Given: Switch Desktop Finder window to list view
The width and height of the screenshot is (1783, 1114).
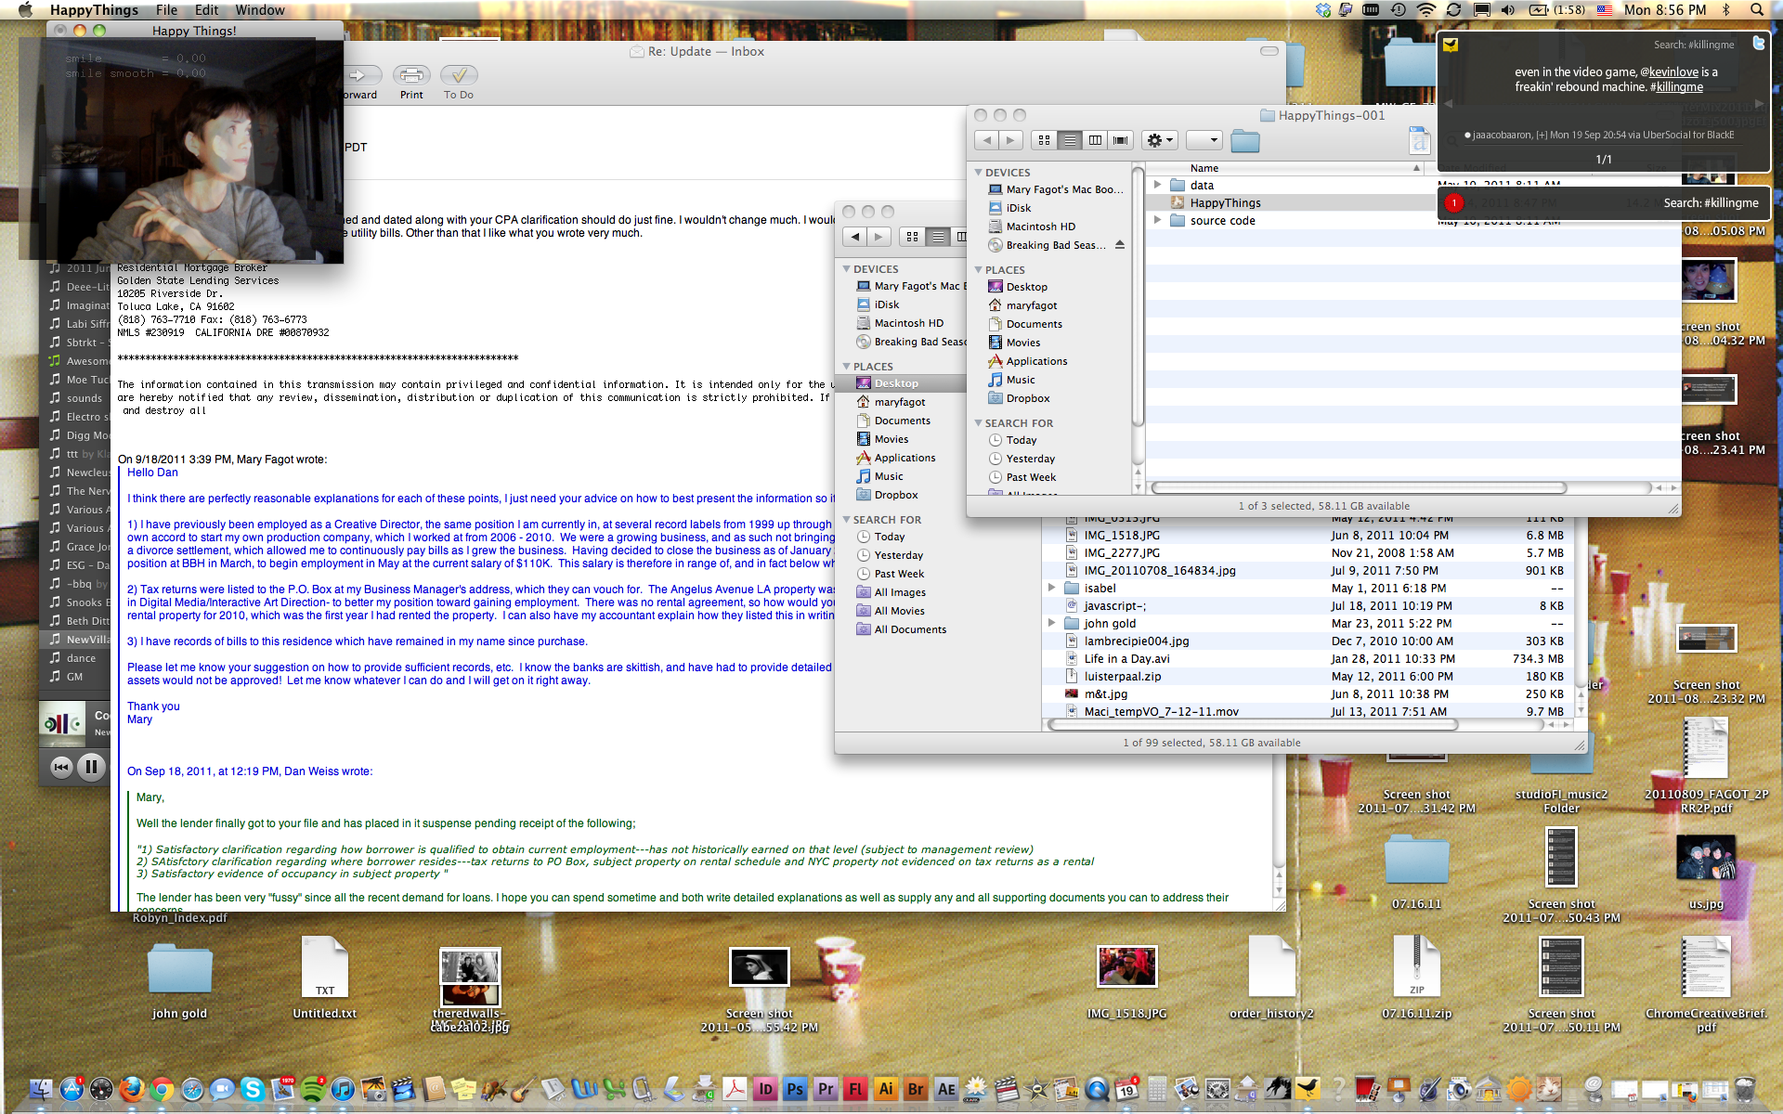Looking at the screenshot, I should [x=938, y=237].
